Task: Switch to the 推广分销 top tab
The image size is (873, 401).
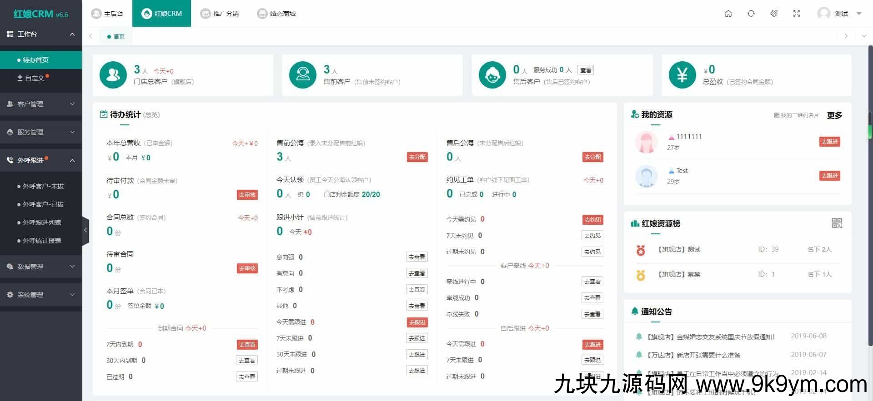Action: pyautogui.click(x=220, y=14)
